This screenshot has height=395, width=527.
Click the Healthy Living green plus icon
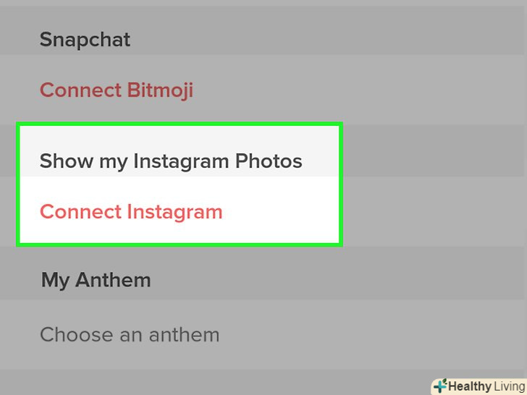(x=440, y=386)
